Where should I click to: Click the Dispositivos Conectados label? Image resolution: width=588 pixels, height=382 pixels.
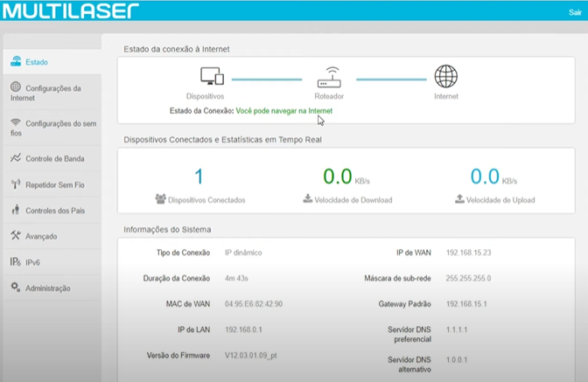[206, 200]
